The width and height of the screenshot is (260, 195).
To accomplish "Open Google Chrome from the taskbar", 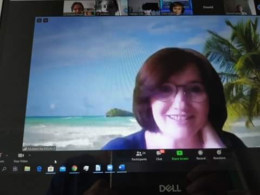I will (74, 168).
